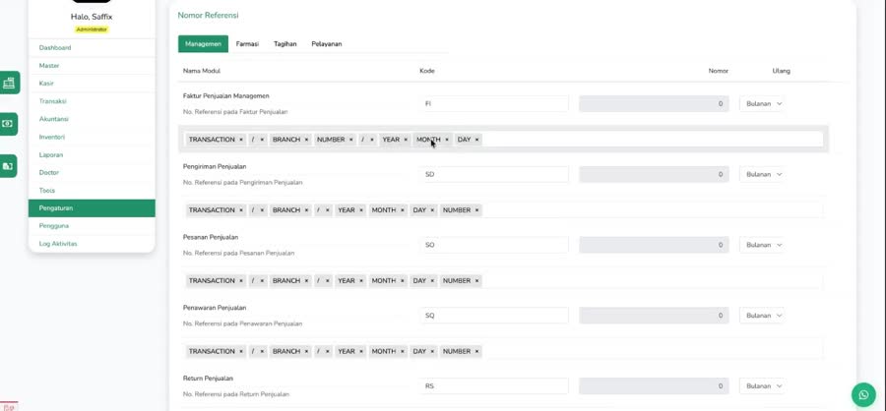
Task: Remove YEAR tag in Pengiriman Penjualan row
Action: coord(361,210)
